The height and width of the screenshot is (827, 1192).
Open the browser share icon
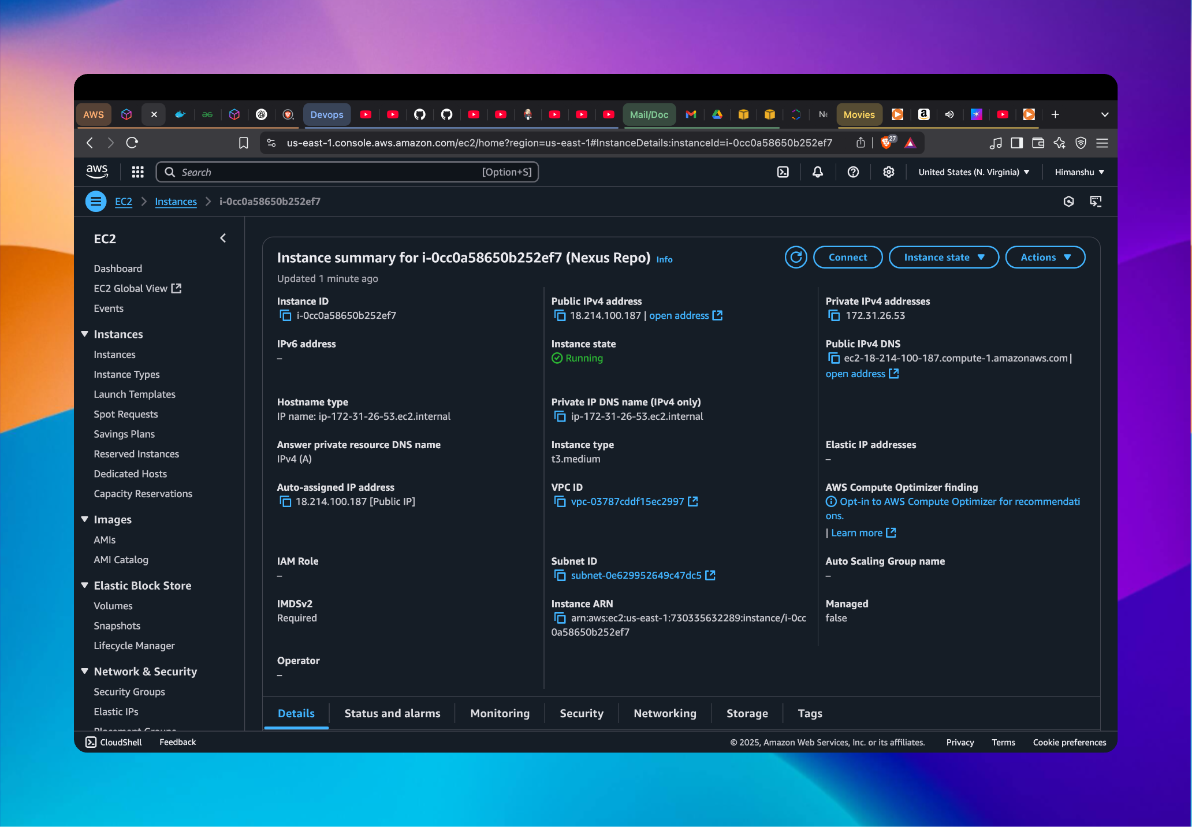coord(861,143)
